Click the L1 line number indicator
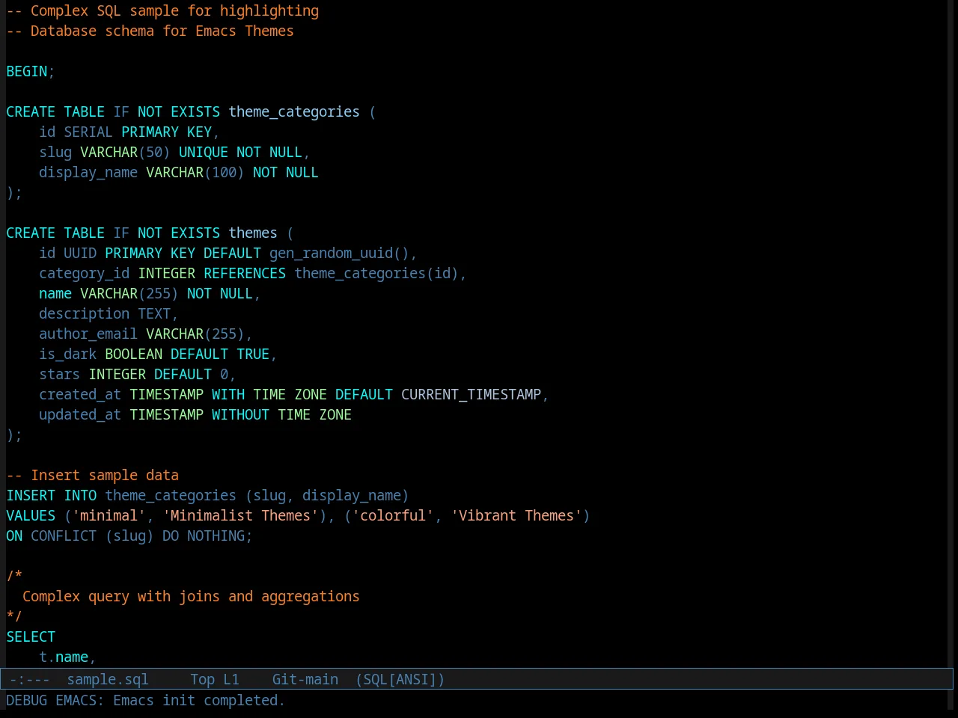The image size is (958, 718). [231, 679]
